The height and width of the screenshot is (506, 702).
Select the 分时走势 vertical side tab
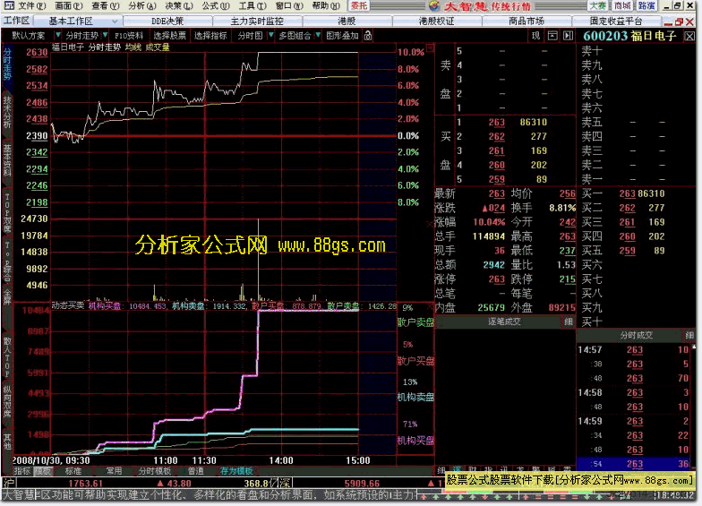point(7,64)
